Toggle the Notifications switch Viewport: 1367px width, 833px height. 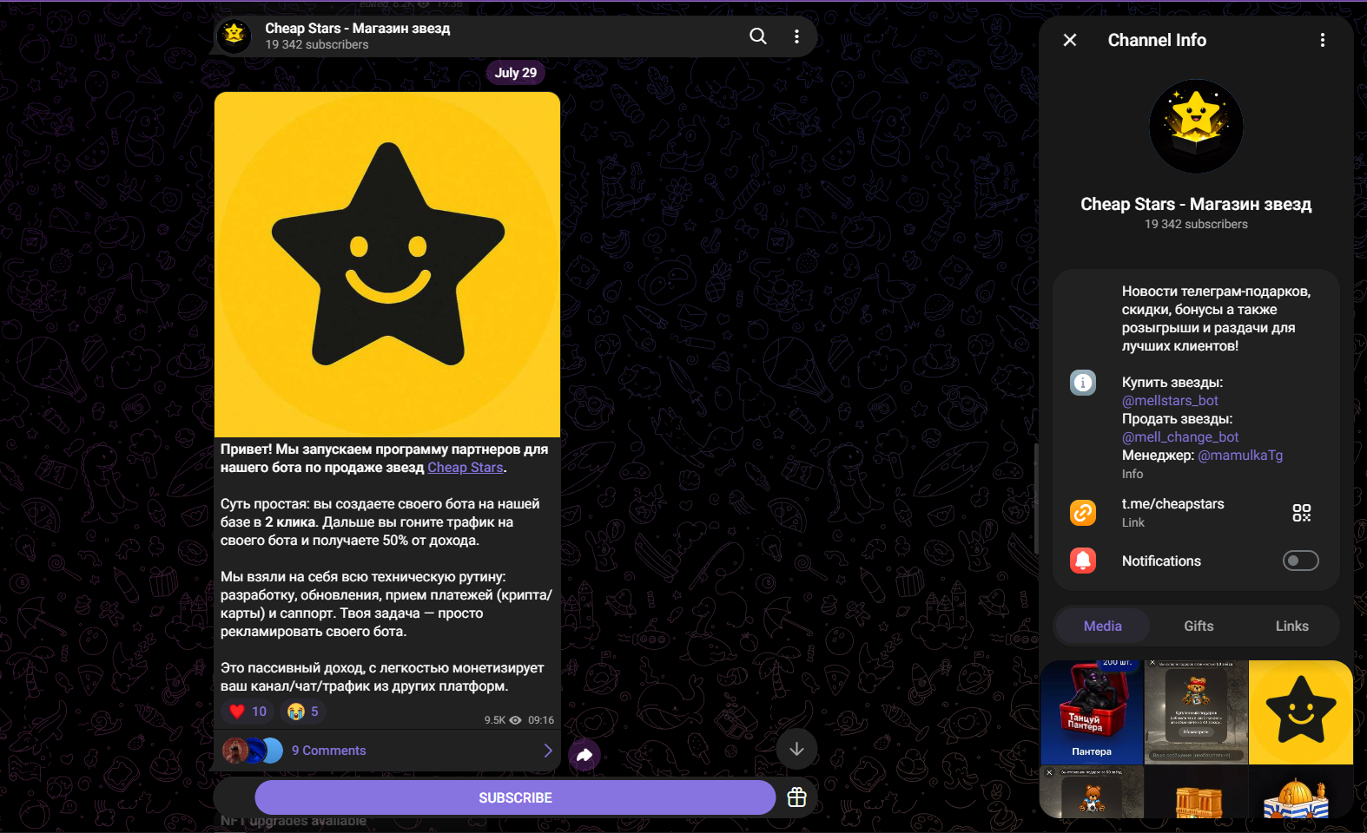[x=1300, y=561]
